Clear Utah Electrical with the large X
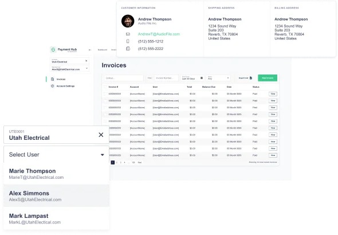 click(x=101, y=135)
